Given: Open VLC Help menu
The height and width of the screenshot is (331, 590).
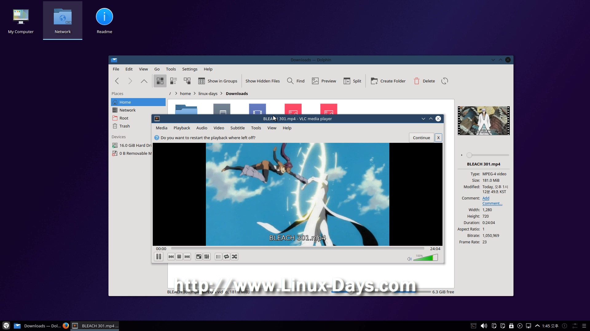Looking at the screenshot, I should [287, 128].
